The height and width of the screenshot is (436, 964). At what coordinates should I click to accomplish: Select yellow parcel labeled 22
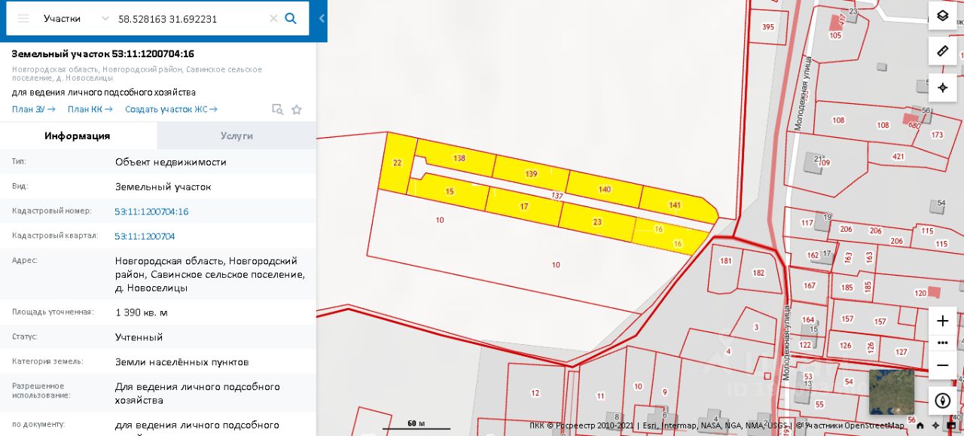coord(398,163)
